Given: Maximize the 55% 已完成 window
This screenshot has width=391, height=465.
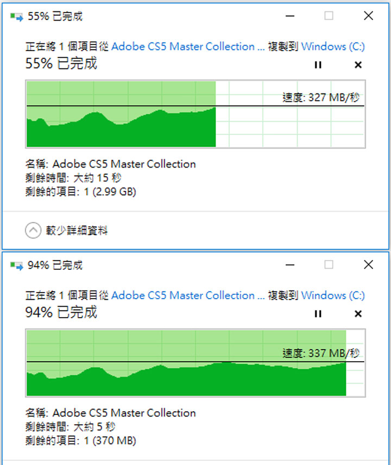Looking at the screenshot, I should (329, 16).
